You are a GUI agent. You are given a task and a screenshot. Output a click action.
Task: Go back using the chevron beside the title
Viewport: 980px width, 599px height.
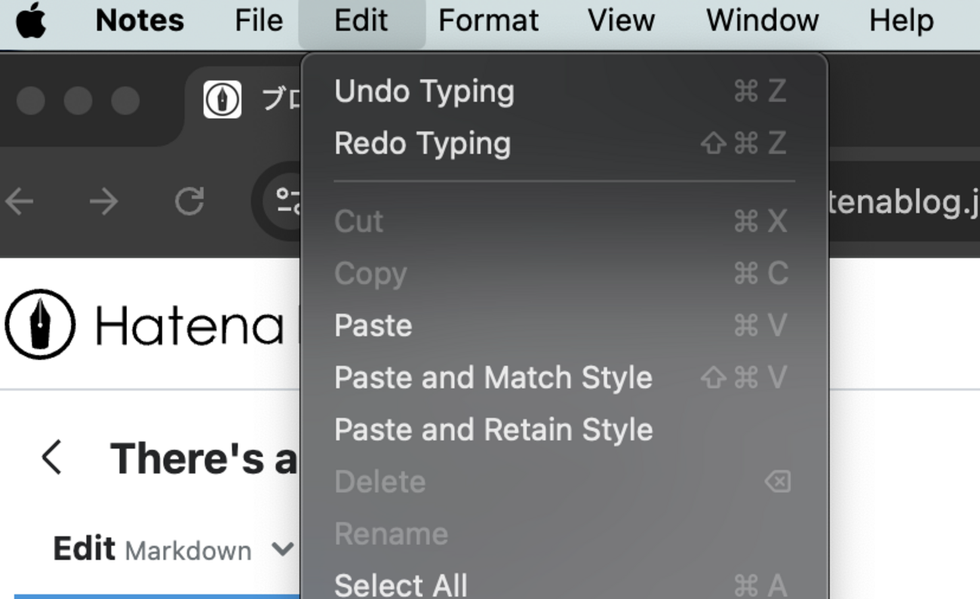(x=51, y=458)
